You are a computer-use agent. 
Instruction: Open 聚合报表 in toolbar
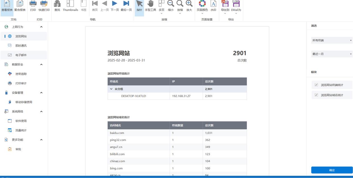pyautogui.click(x=20, y=6)
